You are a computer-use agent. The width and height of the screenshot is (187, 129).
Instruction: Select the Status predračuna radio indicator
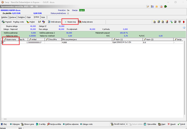pyautogui.click(x=68, y=13)
